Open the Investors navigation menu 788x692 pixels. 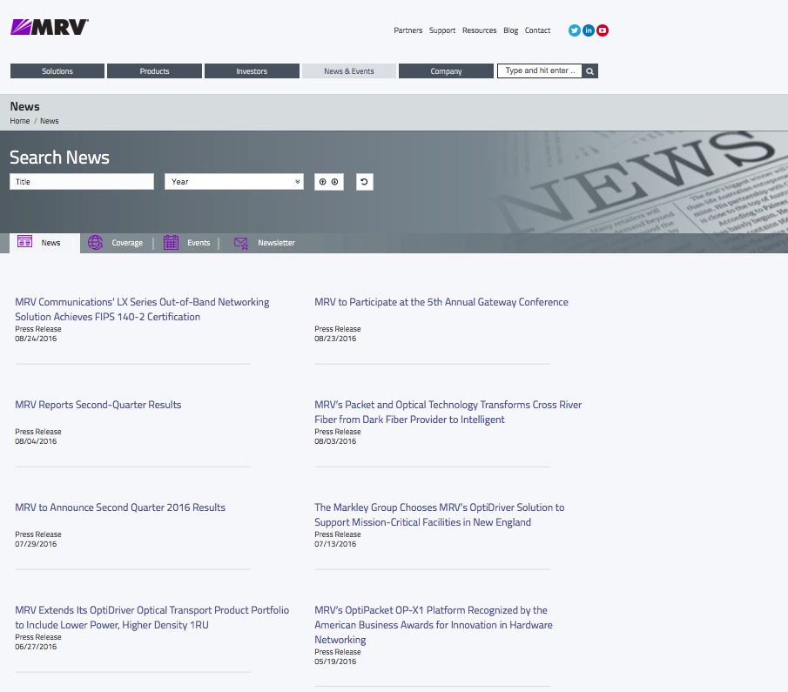point(252,71)
